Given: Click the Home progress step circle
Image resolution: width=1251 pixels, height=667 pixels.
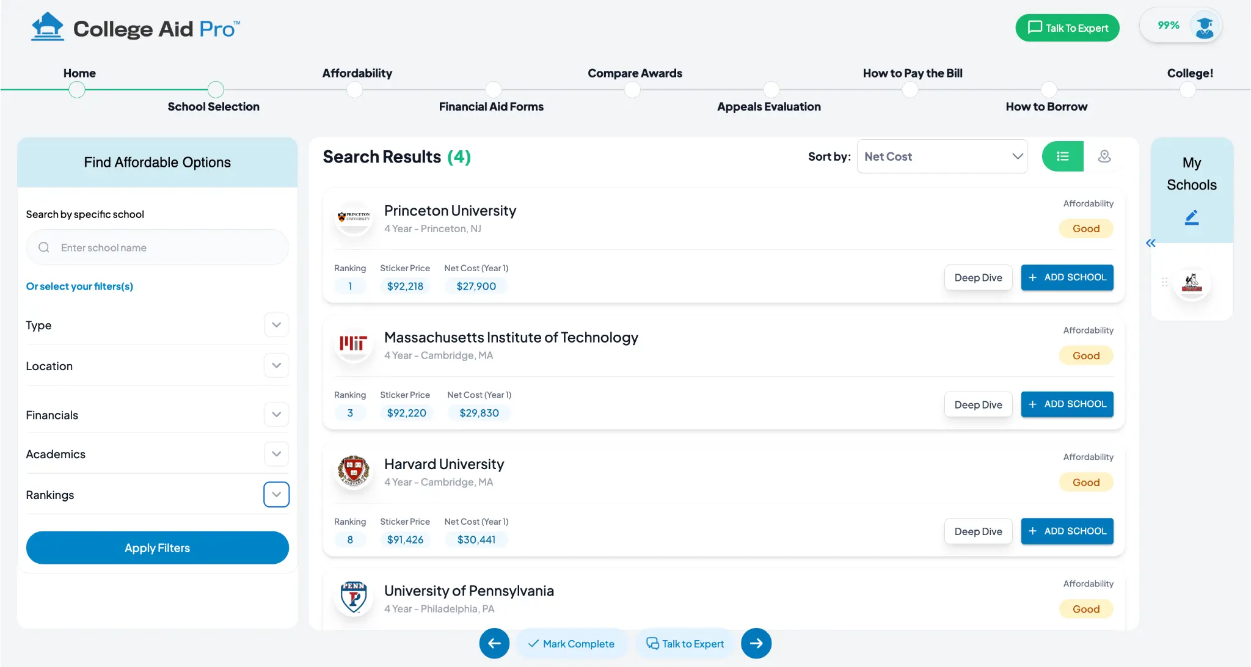Looking at the screenshot, I should (76, 90).
